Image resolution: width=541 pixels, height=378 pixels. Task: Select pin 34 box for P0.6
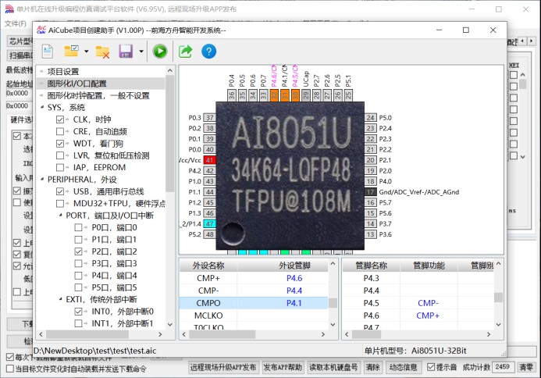253,95
